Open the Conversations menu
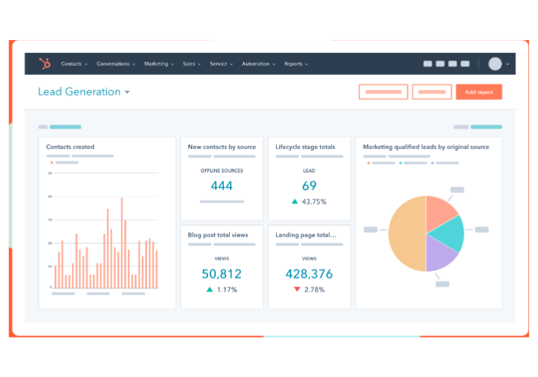538x377 pixels. [x=116, y=64]
